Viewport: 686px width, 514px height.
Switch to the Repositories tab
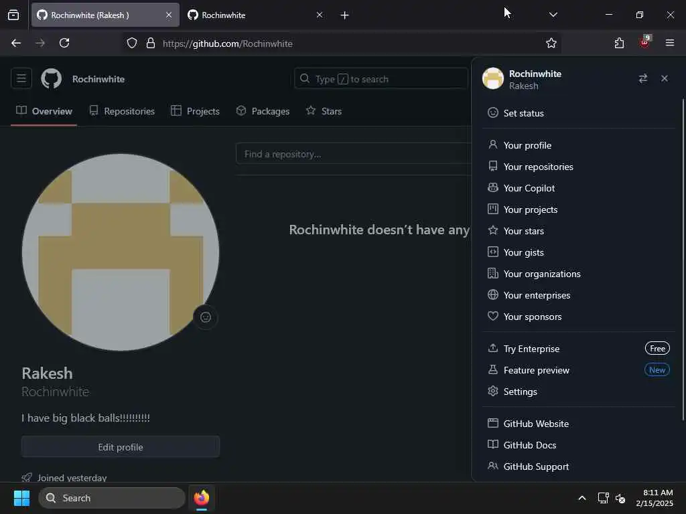122,111
